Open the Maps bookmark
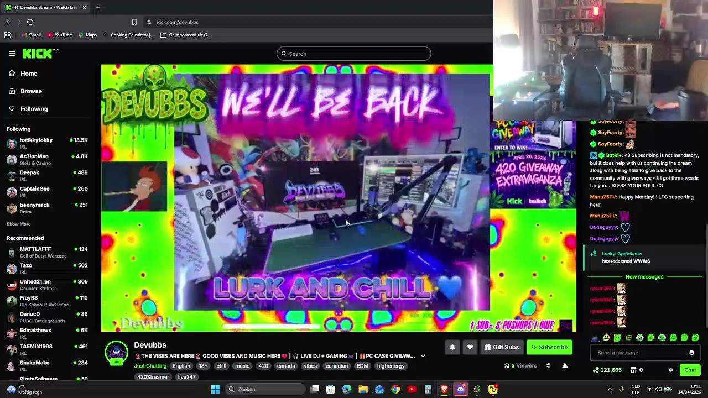This screenshot has width=708, height=398. 87,35
